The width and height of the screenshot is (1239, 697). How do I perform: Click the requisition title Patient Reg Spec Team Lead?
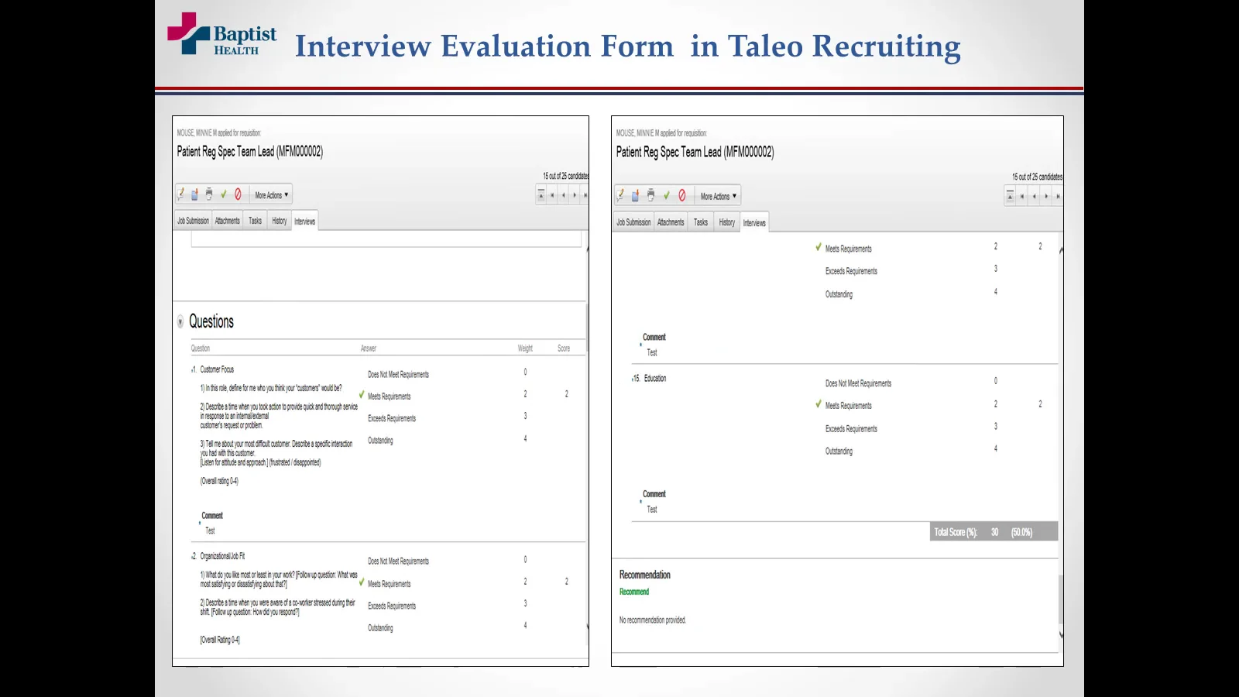pyautogui.click(x=249, y=152)
